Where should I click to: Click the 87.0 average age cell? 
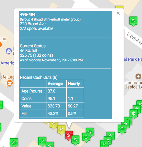click(x=56, y=91)
